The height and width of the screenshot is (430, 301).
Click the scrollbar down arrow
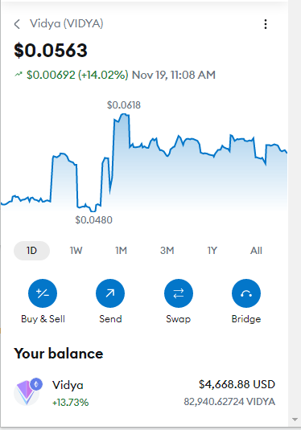pyautogui.click(x=295, y=420)
